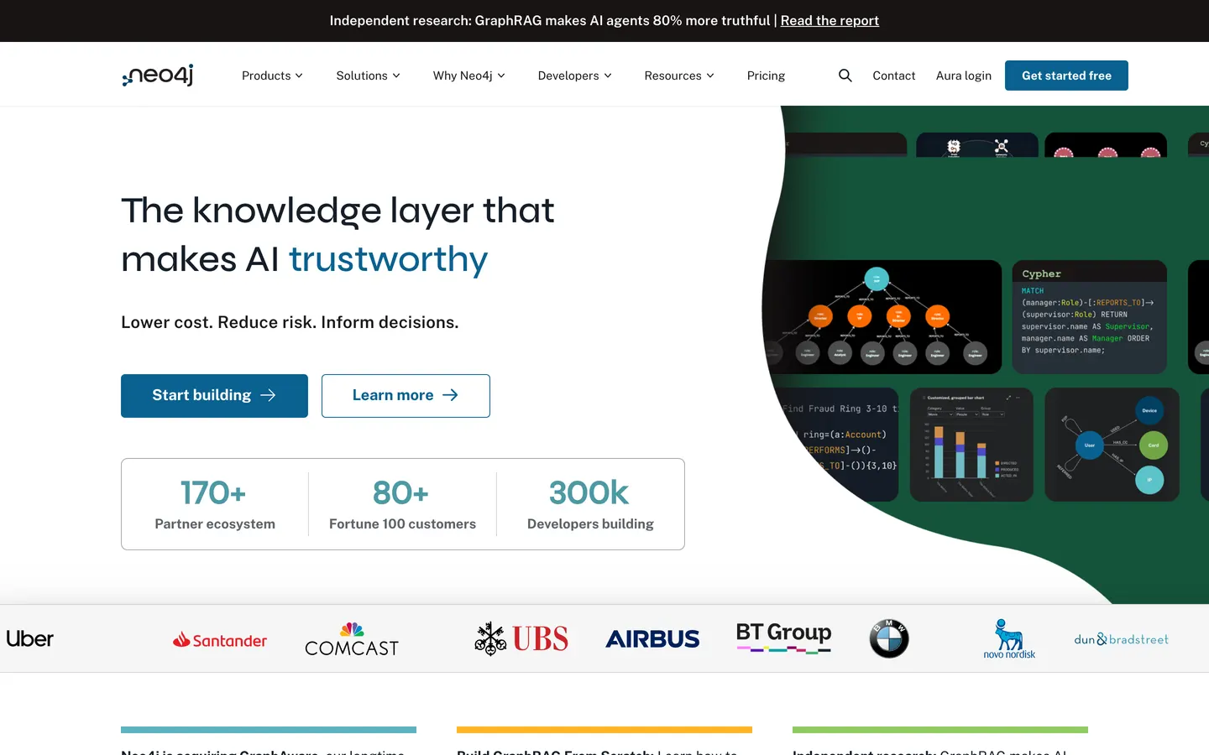Click the 300k Developers building stat

tap(590, 504)
